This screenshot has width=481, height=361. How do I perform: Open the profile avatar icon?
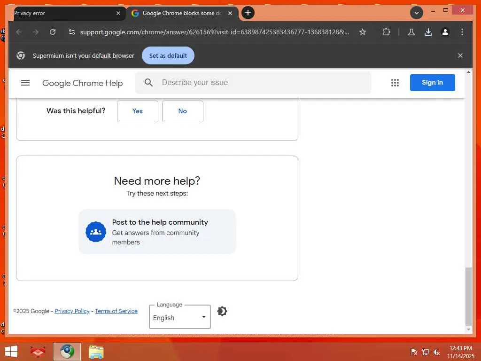(x=445, y=32)
